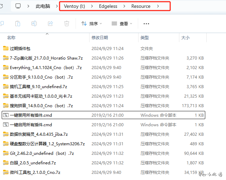Click the script icon of 一键启用所有插件.cmd
Screen dimensions: 226x180
(5, 125)
